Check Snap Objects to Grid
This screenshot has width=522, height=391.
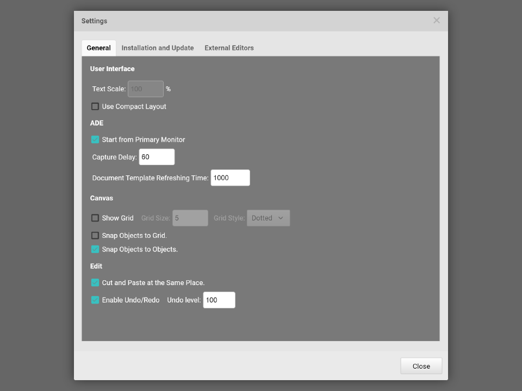click(95, 236)
